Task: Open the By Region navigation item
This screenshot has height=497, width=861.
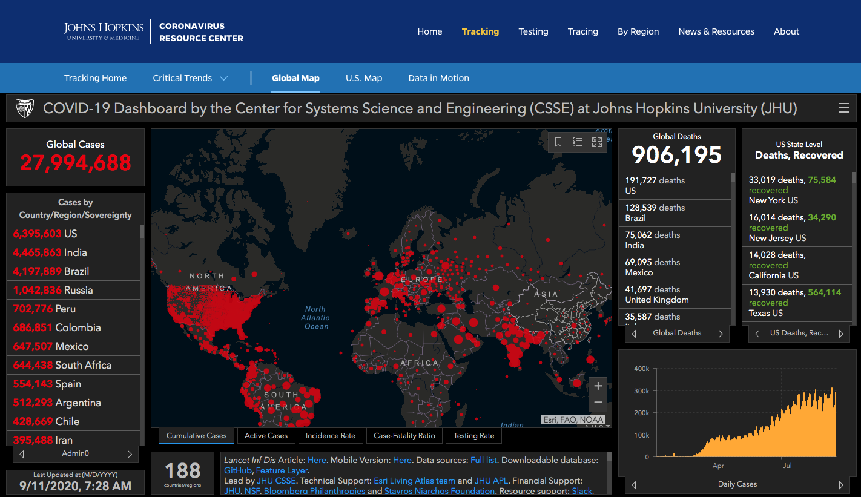Action: [x=638, y=31]
